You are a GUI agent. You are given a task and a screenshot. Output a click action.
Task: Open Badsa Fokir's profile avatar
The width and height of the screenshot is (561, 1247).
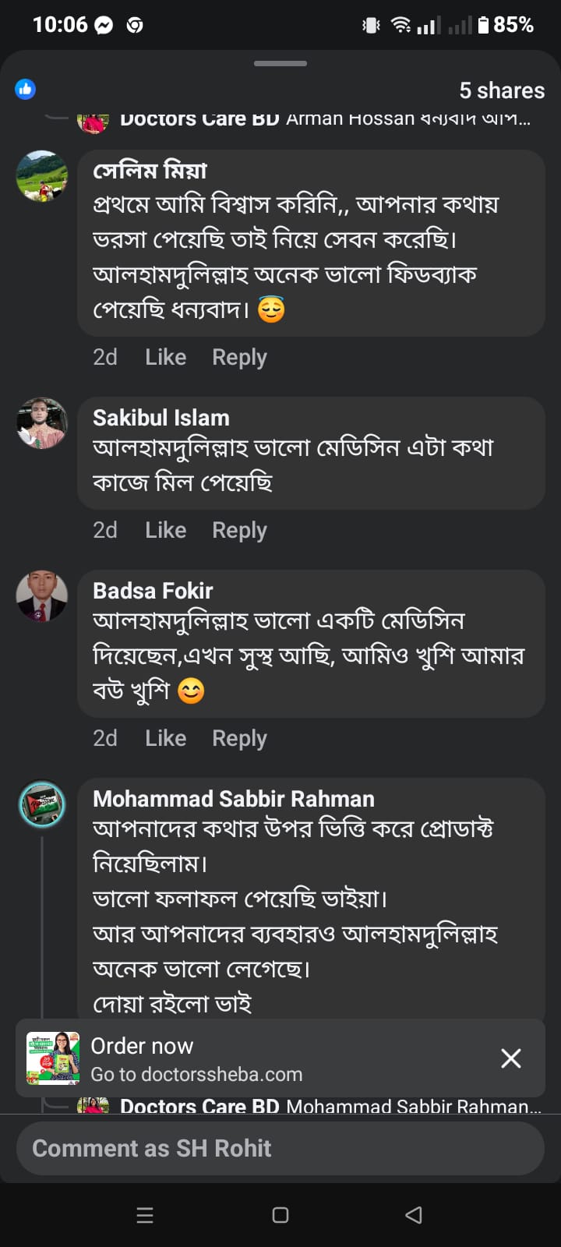click(x=42, y=596)
